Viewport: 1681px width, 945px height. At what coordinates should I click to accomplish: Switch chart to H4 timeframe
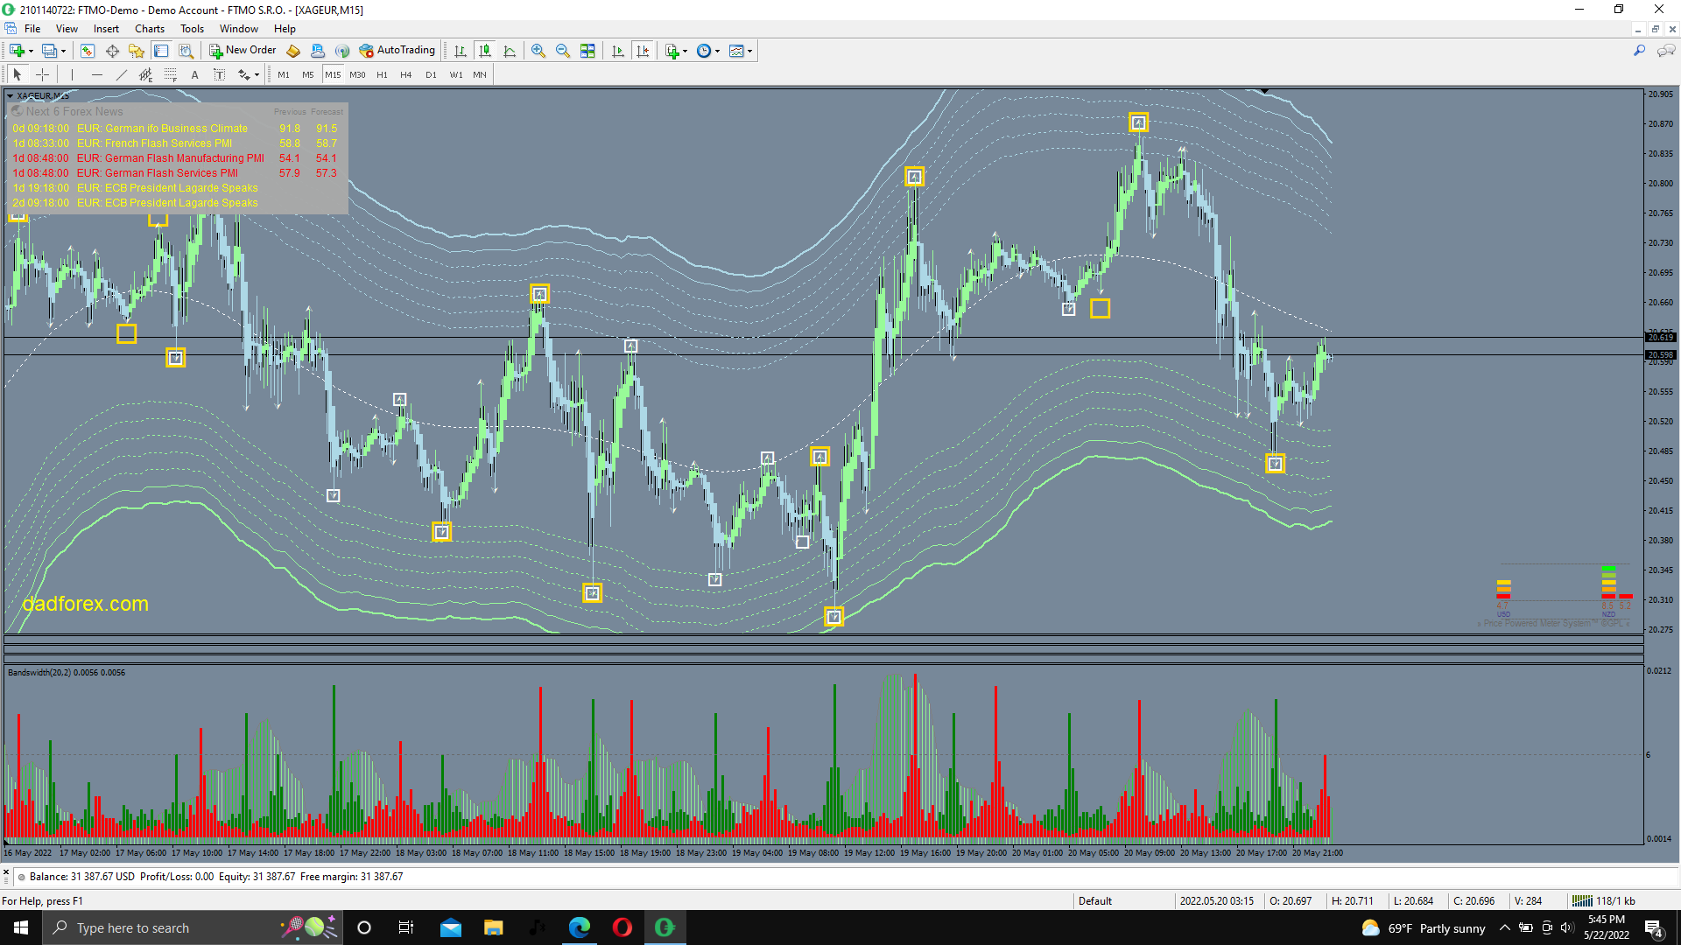pos(406,74)
